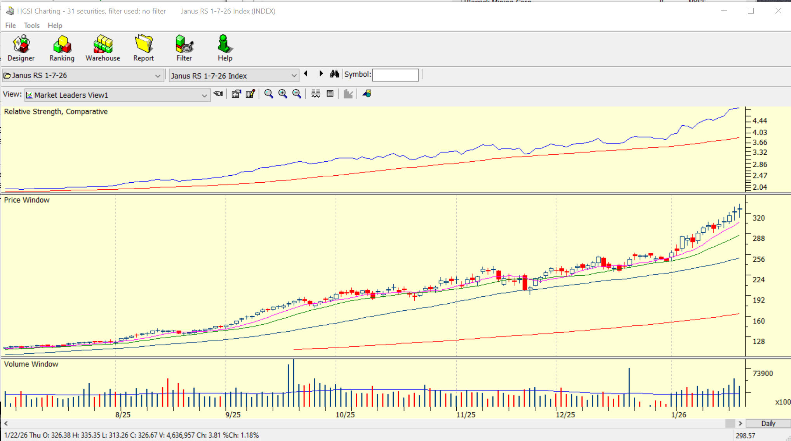The height and width of the screenshot is (441, 791).
Task: Click the zoom in magnifier icon
Action: (283, 94)
